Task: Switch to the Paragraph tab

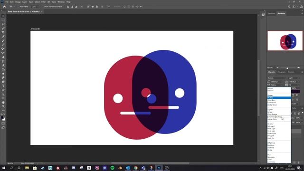Action: coord(282,72)
